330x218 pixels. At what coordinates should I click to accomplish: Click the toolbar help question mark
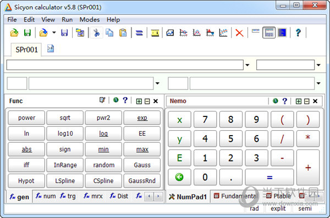click(x=298, y=33)
